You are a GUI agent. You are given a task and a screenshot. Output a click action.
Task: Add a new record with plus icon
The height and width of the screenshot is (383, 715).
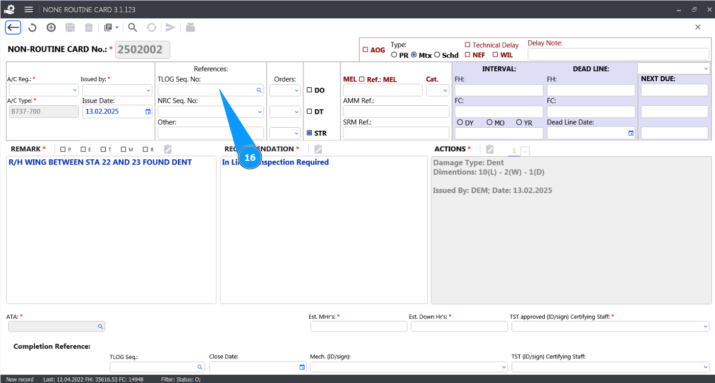tap(51, 28)
